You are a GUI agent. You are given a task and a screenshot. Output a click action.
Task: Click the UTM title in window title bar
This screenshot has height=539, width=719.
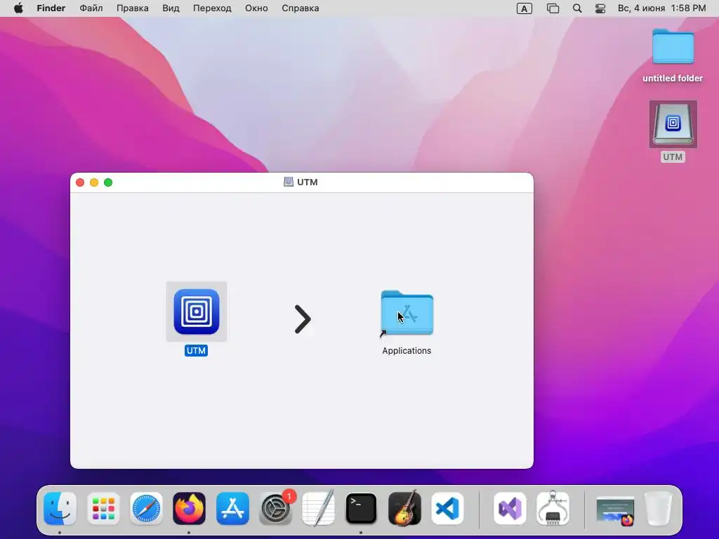point(308,182)
